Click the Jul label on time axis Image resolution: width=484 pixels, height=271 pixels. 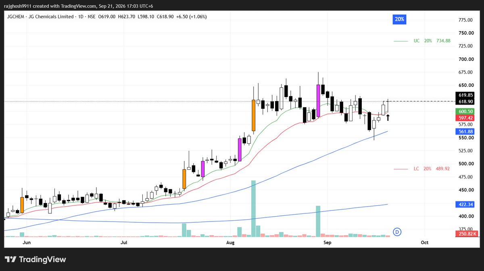click(x=124, y=242)
